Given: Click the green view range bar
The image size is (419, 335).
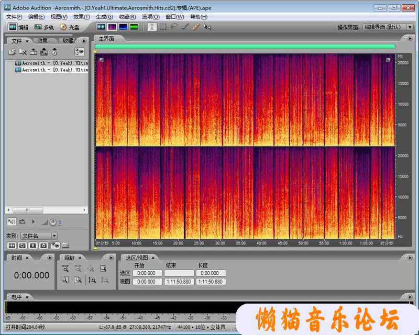Looking at the screenshot, I should [x=245, y=47].
